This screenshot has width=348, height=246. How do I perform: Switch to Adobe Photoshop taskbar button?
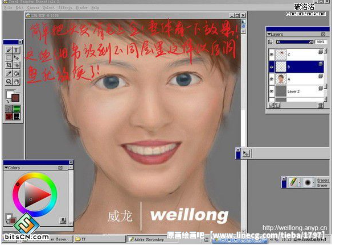(152, 239)
